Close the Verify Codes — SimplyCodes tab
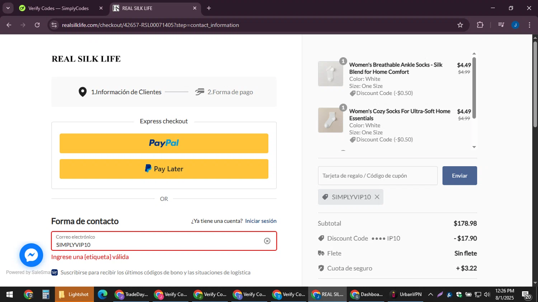Screen dimensions: 538x302 point(101,8)
